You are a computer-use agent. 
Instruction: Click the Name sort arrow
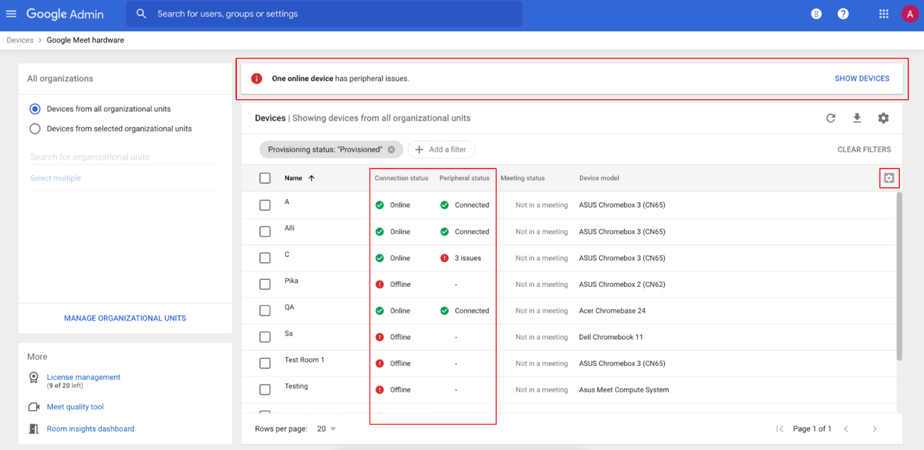311,178
